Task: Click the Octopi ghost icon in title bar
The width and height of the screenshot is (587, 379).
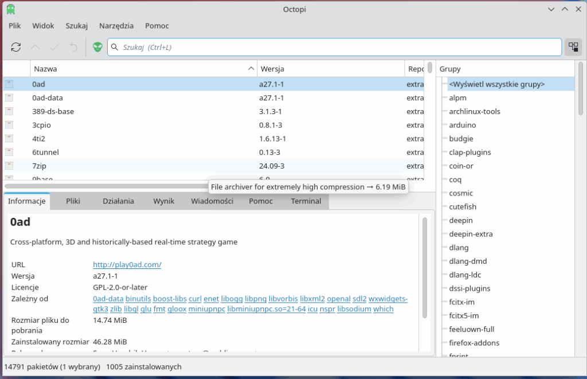Action: (x=11, y=9)
